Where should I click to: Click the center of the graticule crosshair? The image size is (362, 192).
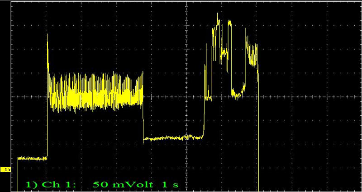tap(186, 96)
